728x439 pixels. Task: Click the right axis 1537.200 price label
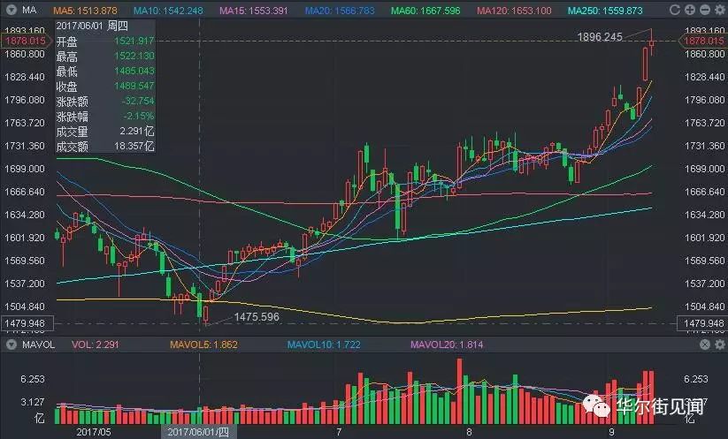point(704,284)
